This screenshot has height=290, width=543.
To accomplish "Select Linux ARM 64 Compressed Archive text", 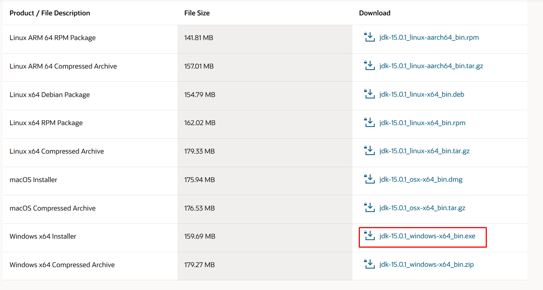I will [63, 66].
